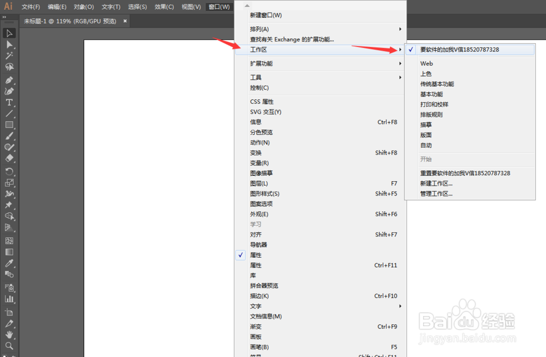Viewport: 546px width, 357px height.
Task: Choose the 基本功能 workspace
Action: [x=470, y=94]
